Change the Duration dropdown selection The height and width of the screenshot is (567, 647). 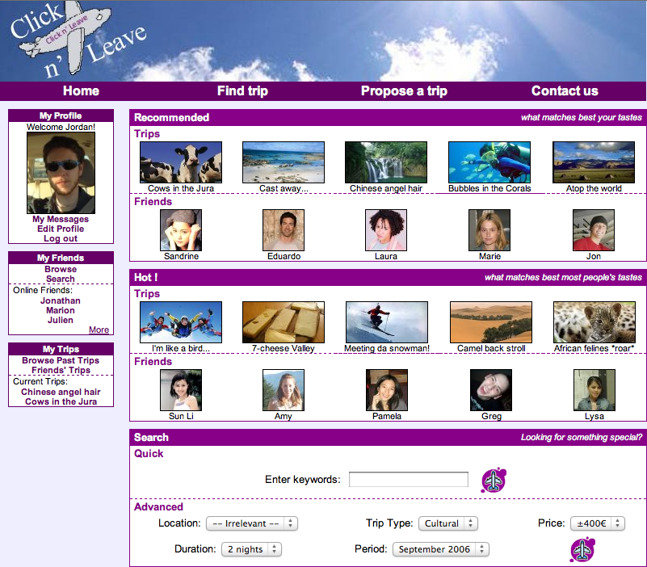[x=251, y=549]
